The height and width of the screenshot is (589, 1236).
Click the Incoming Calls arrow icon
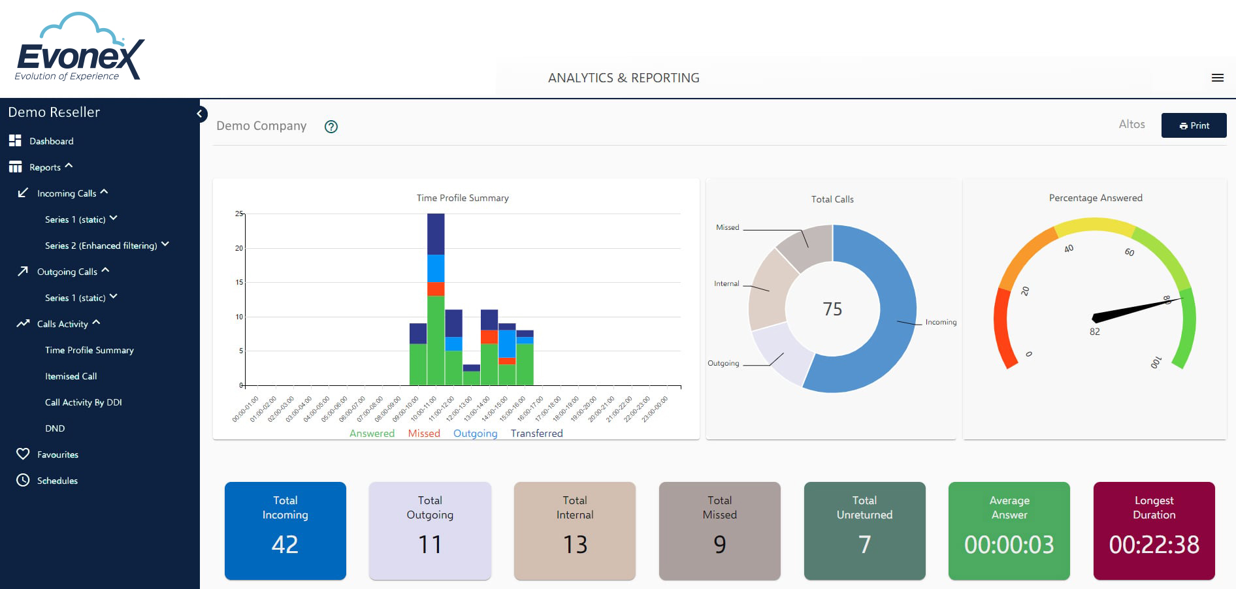23,193
